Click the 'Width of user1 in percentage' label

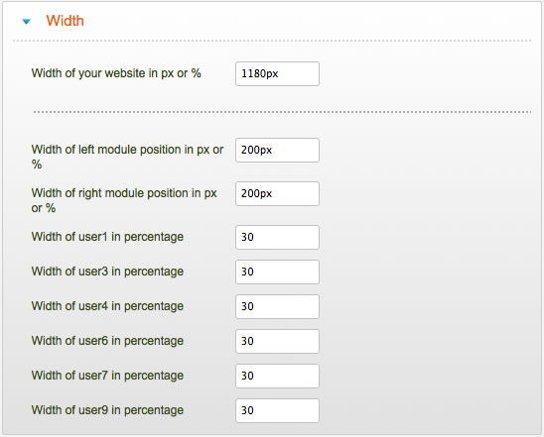coord(107,237)
